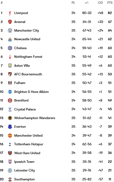Click the Nottingham Forest tree crest

[10, 57]
